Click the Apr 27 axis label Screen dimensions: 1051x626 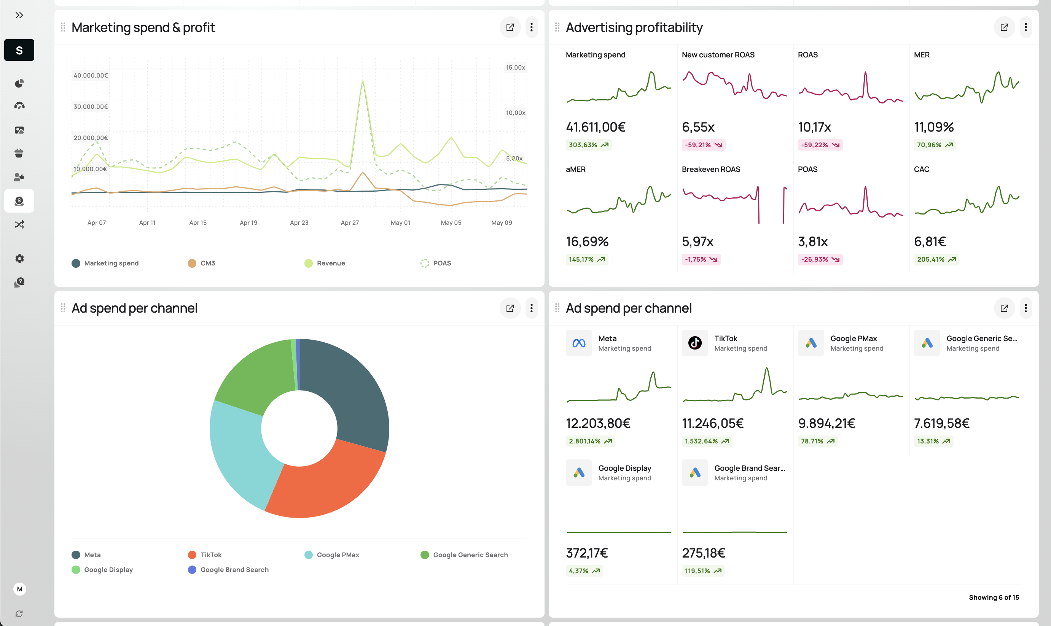[350, 223]
